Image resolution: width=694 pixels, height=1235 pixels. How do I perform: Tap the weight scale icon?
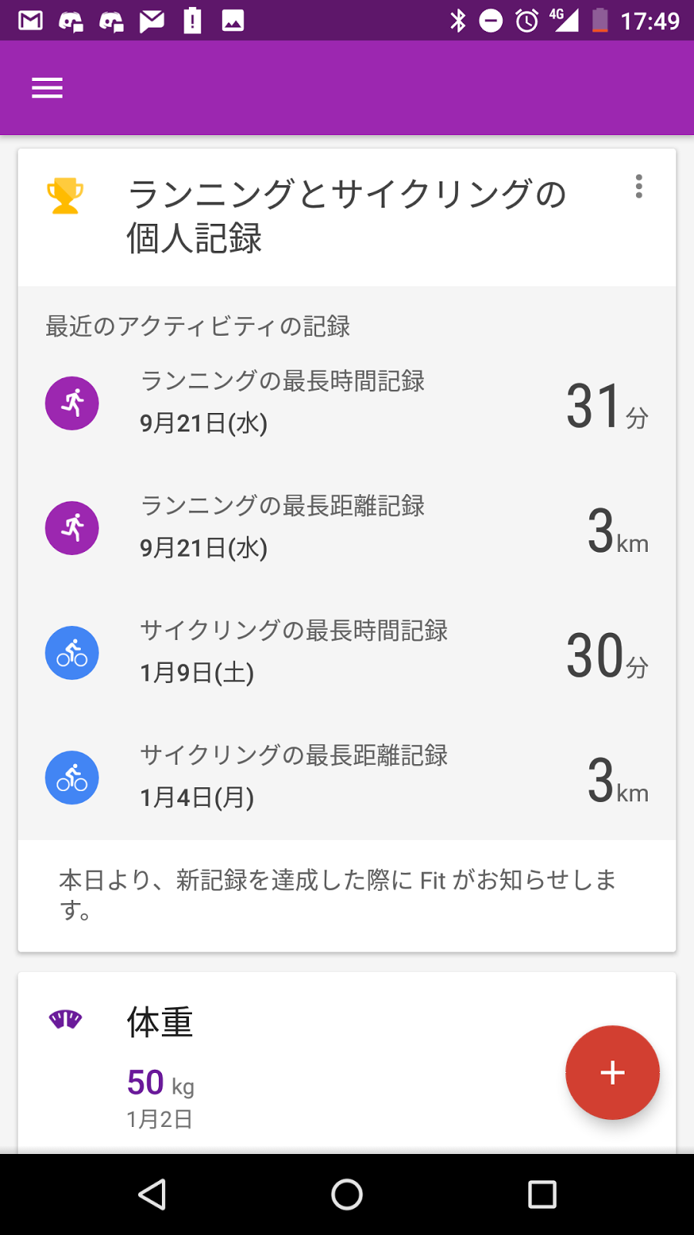(x=66, y=1019)
